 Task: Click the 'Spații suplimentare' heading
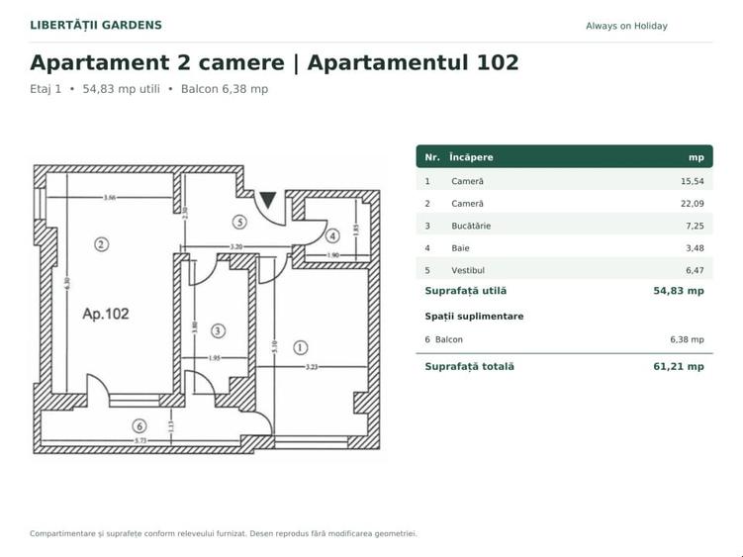474,317
